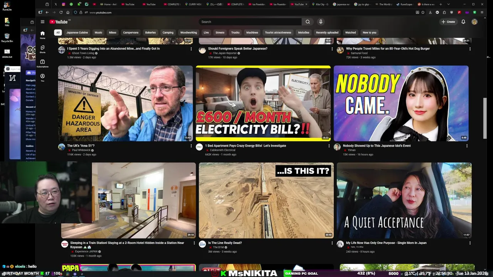This screenshot has height=277, width=493.
Task: Select the Trucks filter chip
Action: (x=235, y=33)
